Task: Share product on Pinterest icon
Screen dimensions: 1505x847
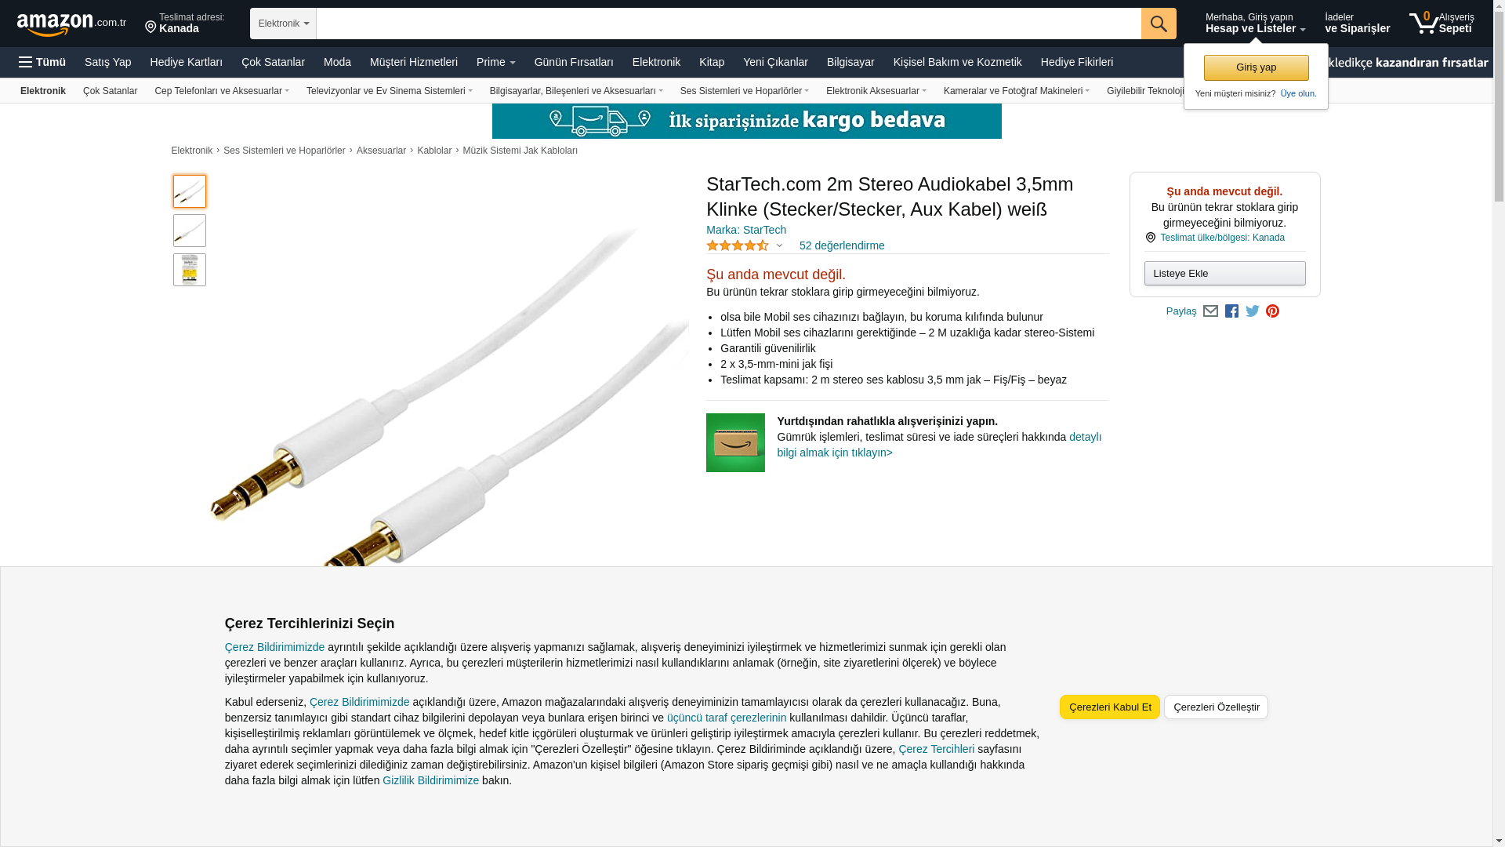Action: pyautogui.click(x=1272, y=311)
